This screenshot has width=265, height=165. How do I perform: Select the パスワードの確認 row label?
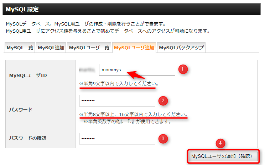pyautogui.click(x=27, y=138)
